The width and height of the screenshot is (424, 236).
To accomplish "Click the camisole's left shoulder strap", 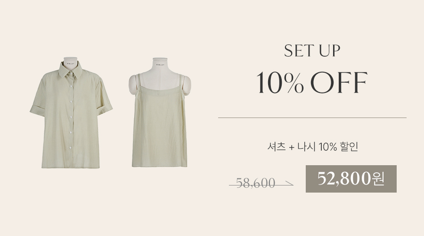I will tap(138, 81).
